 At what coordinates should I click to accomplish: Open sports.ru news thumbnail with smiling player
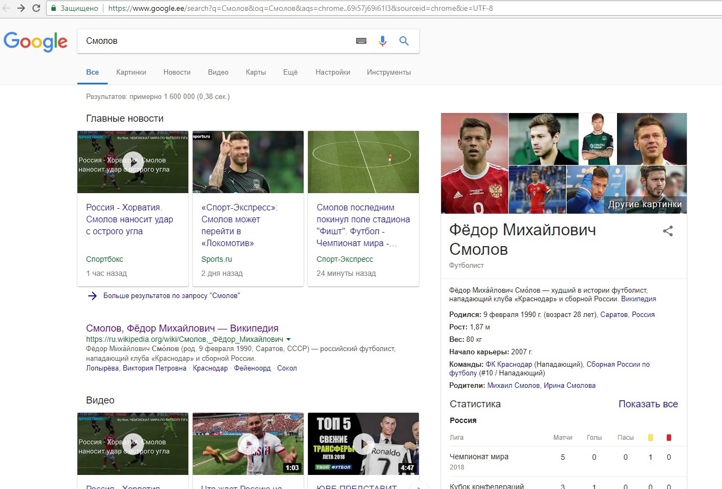[x=248, y=162]
